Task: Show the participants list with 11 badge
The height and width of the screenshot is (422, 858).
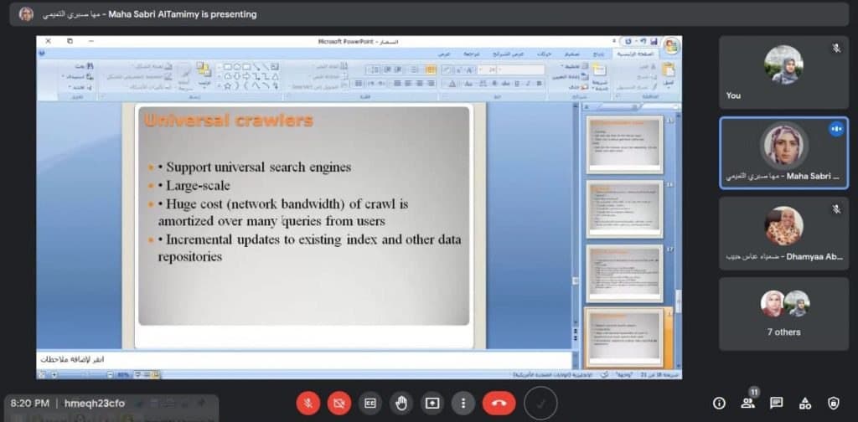Action: [747, 403]
